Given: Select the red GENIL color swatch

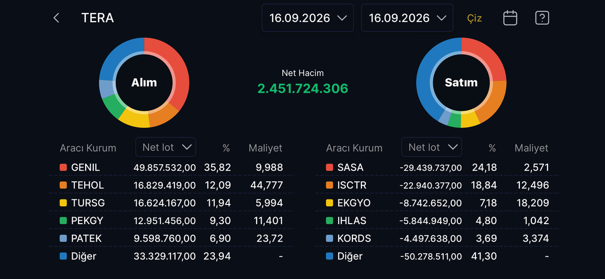Looking at the screenshot, I should coord(63,167).
